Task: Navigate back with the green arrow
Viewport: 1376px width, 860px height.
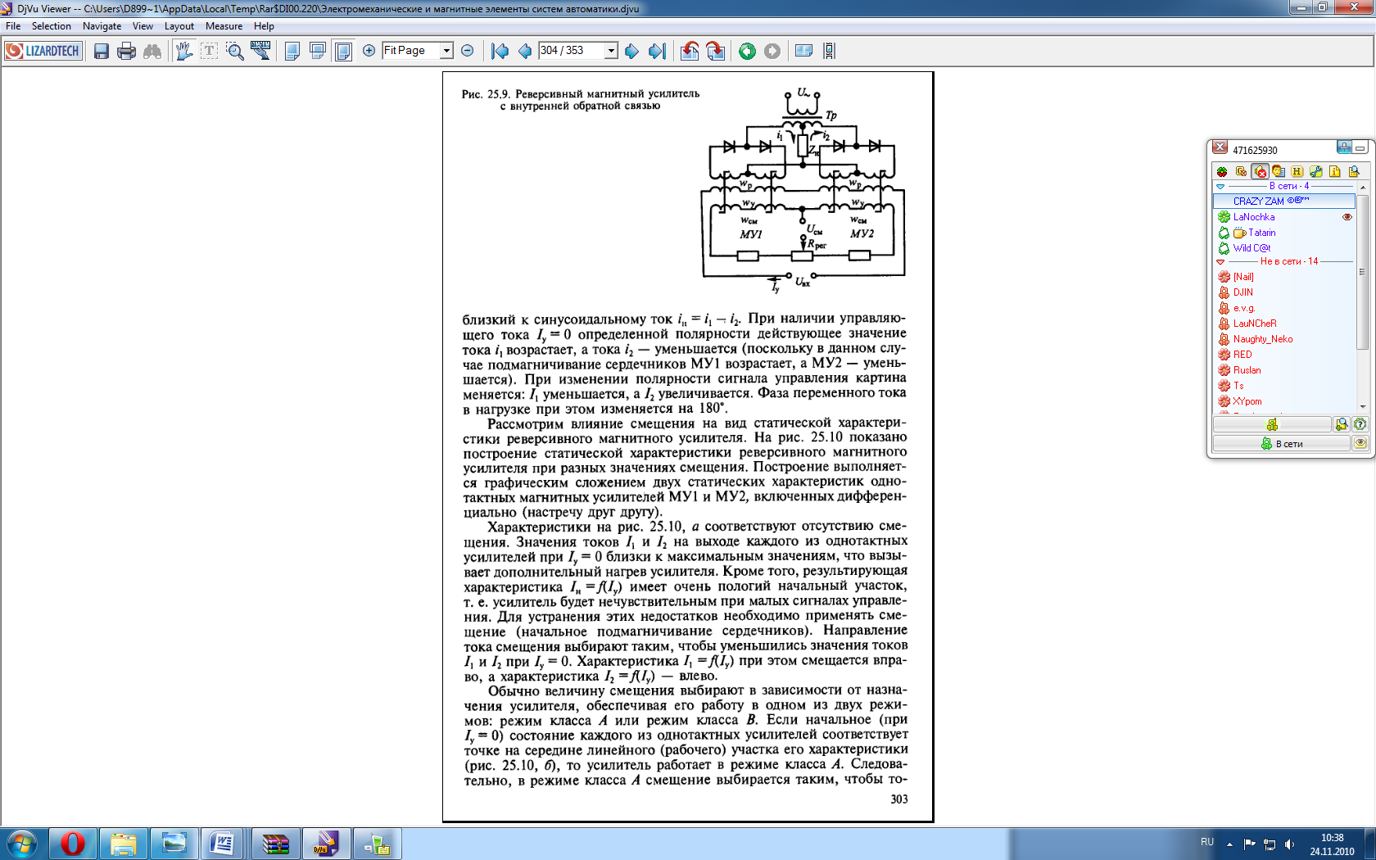Action: click(x=747, y=51)
